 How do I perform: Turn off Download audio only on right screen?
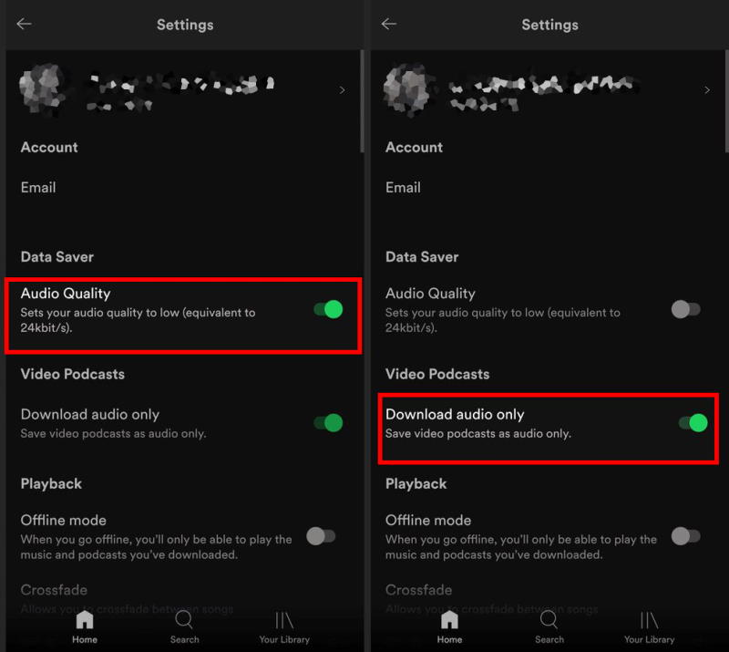[693, 422]
